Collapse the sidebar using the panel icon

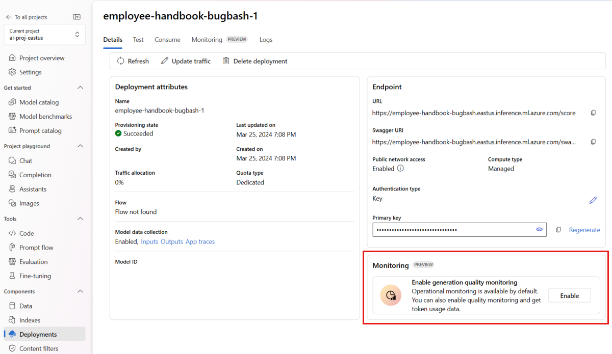click(x=77, y=17)
